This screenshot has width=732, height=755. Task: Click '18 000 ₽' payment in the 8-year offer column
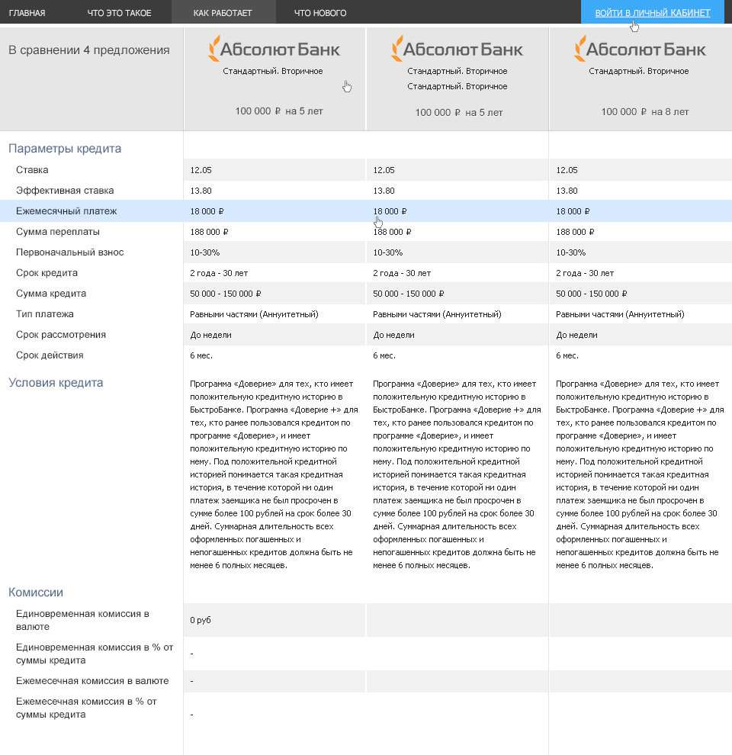[x=575, y=211]
